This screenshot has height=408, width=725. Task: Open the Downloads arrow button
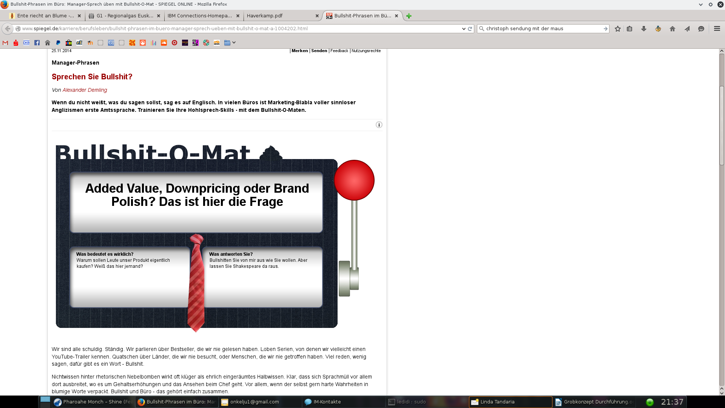(644, 29)
